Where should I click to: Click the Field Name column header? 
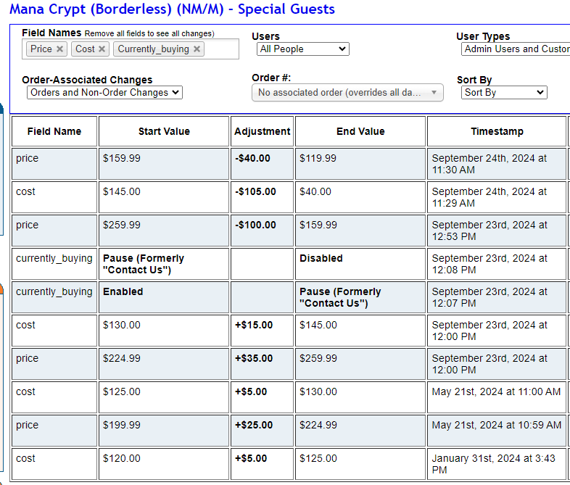tap(54, 131)
